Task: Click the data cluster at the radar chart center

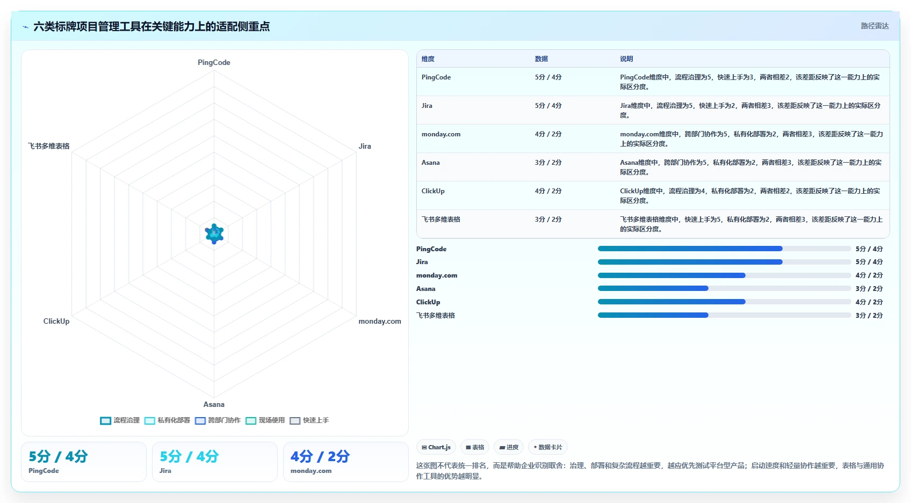Action: click(x=214, y=234)
